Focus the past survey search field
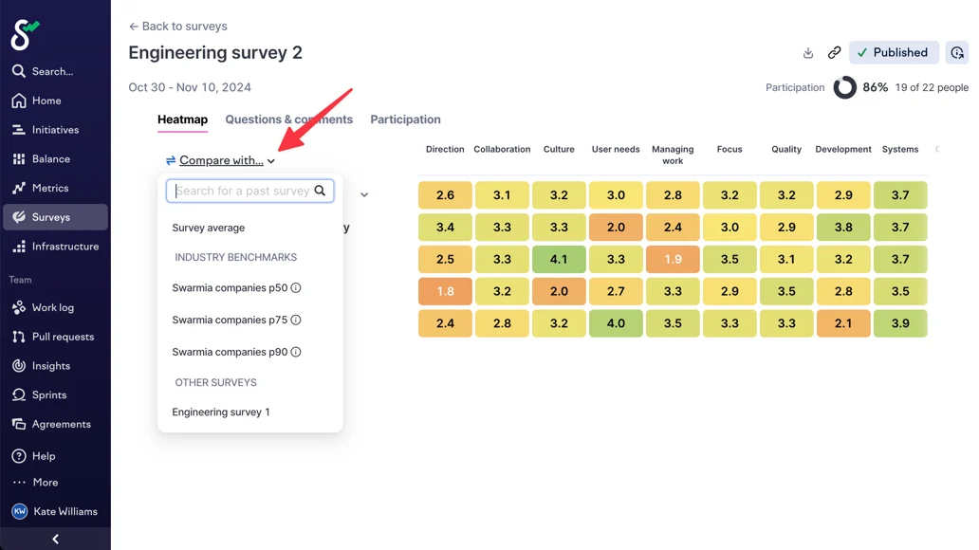The width and height of the screenshot is (979, 550). tap(244, 191)
